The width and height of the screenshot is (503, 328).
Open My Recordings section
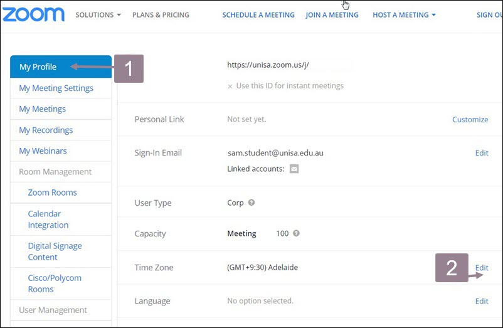coord(46,130)
